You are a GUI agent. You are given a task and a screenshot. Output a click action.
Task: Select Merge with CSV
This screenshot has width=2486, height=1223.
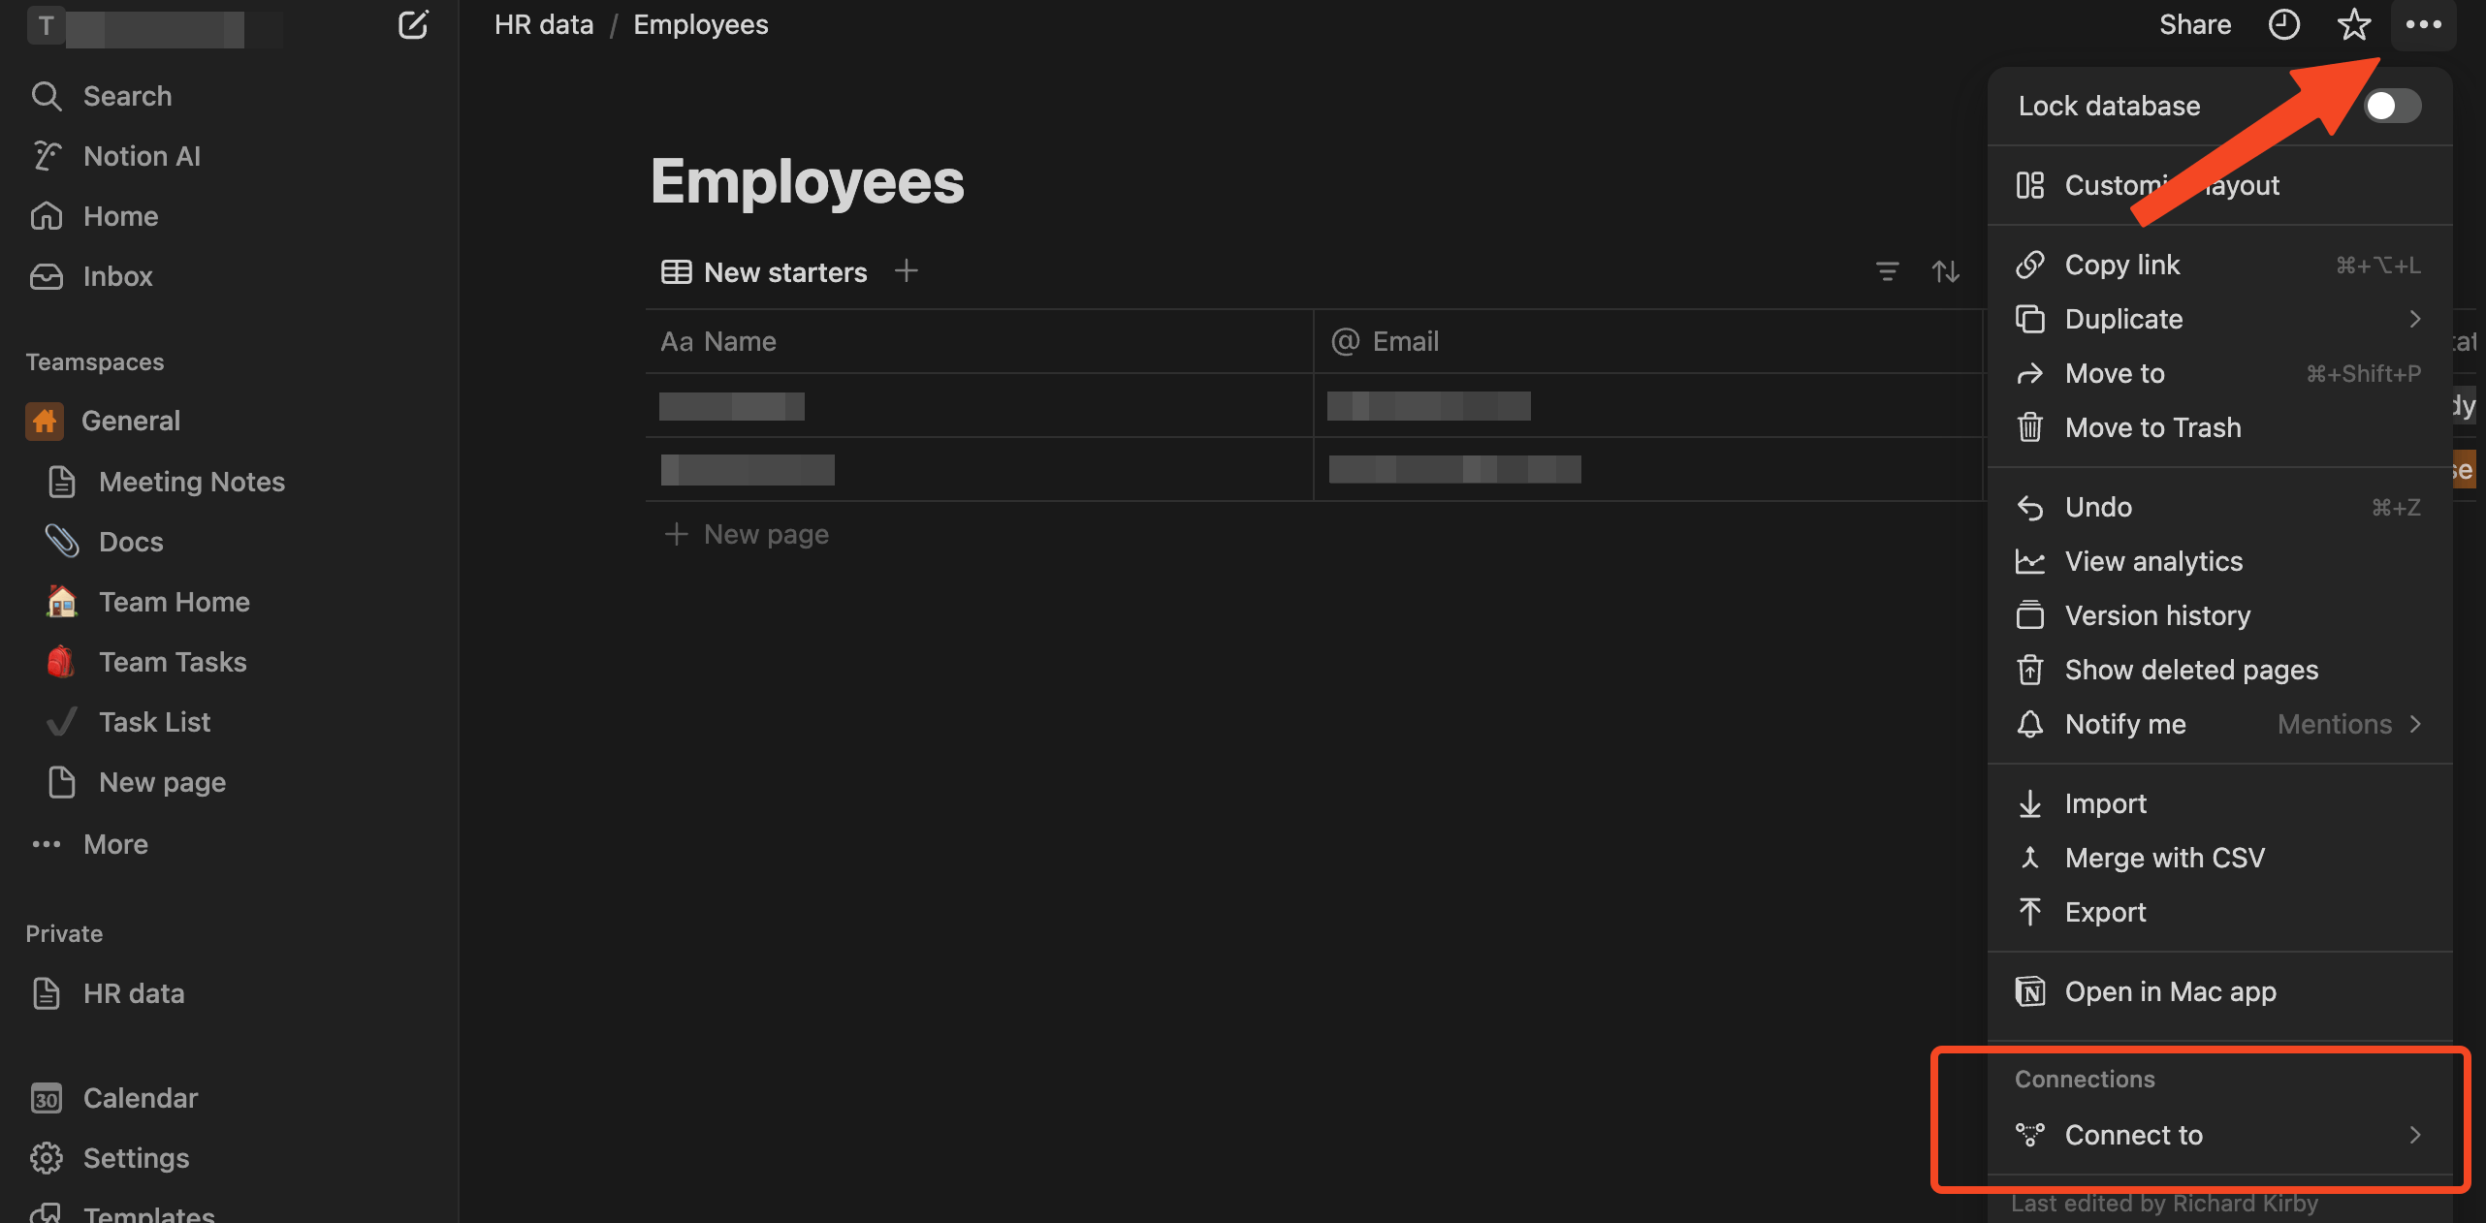click(2219, 858)
